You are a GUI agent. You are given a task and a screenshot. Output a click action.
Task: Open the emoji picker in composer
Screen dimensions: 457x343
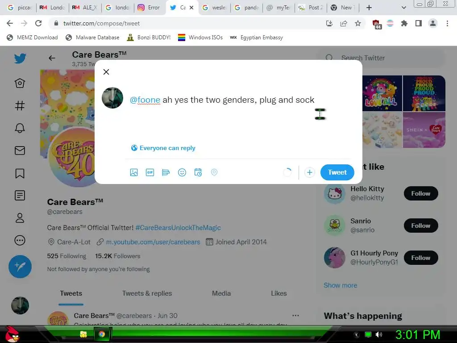click(x=182, y=172)
